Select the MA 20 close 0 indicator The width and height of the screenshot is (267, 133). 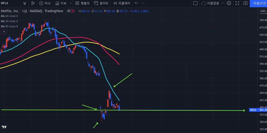9,21
